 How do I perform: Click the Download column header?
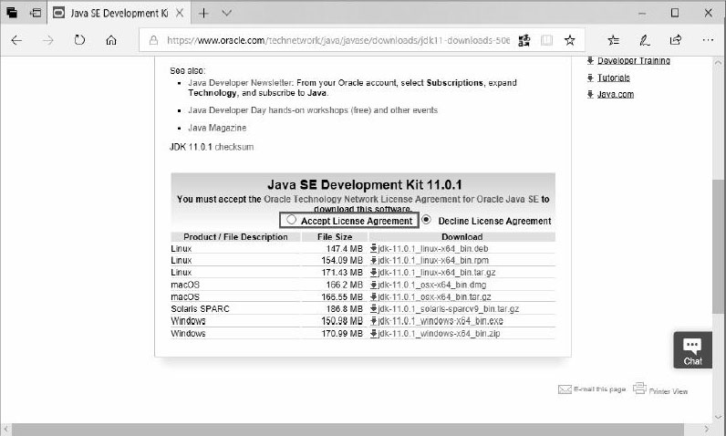(x=462, y=237)
